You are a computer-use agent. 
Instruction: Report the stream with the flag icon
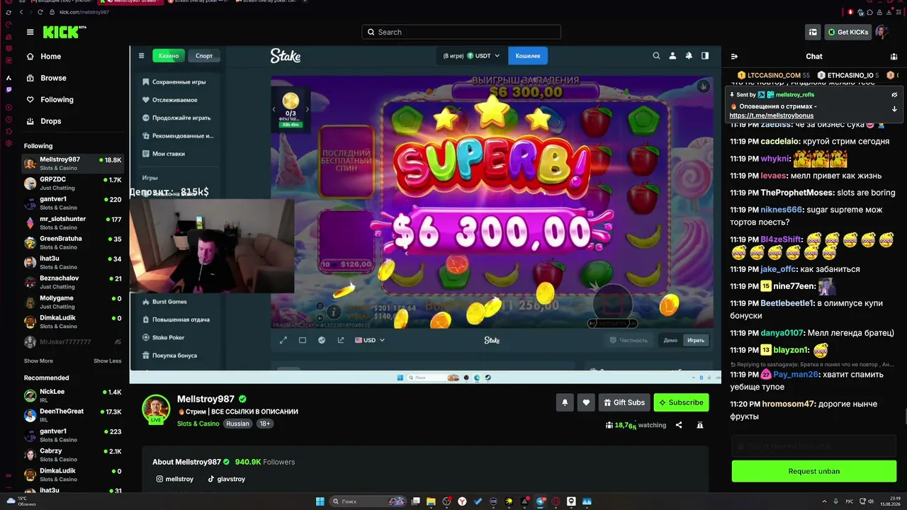pos(700,425)
